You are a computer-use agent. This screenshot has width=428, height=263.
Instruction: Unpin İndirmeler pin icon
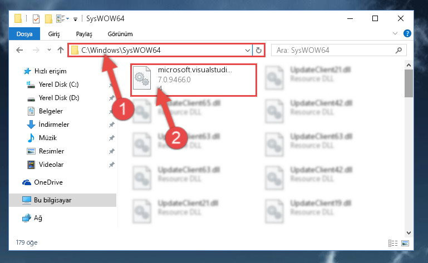pos(112,125)
